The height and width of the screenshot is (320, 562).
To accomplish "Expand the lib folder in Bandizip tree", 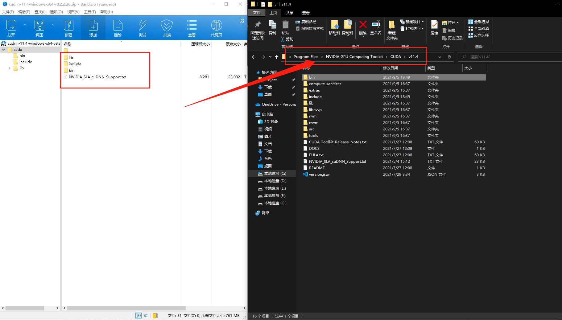I will 10,68.
